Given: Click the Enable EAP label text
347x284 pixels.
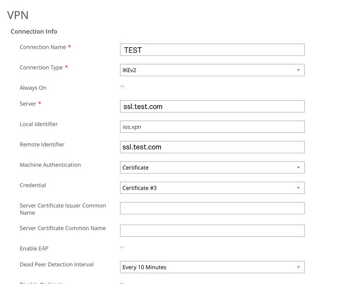Looking at the screenshot, I should point(34,249).
